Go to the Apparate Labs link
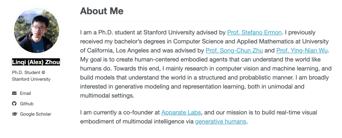Image resolution: width=342 pixels, height=138 pixels. pyautogui.click(x=181, y=113)
